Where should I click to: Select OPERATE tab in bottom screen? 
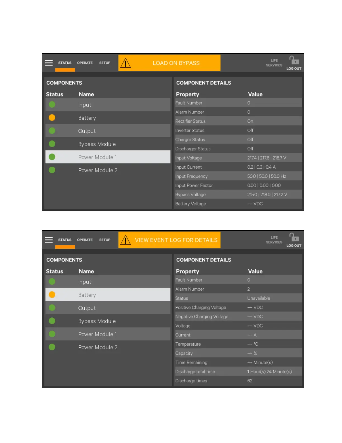(x=85, y=240)
